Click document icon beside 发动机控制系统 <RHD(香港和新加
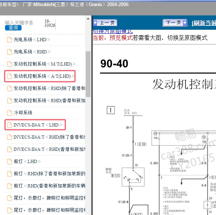 (x=9, y=101)
